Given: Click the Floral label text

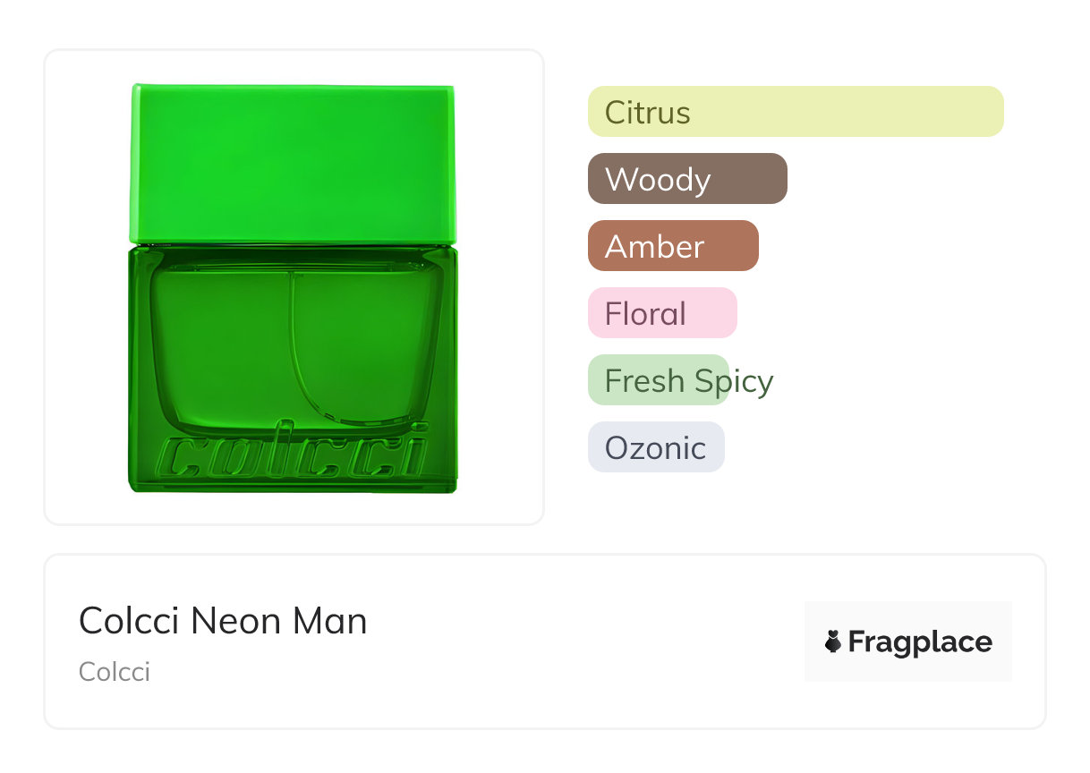Looking at the screenshot, I should tap(645, 314).
